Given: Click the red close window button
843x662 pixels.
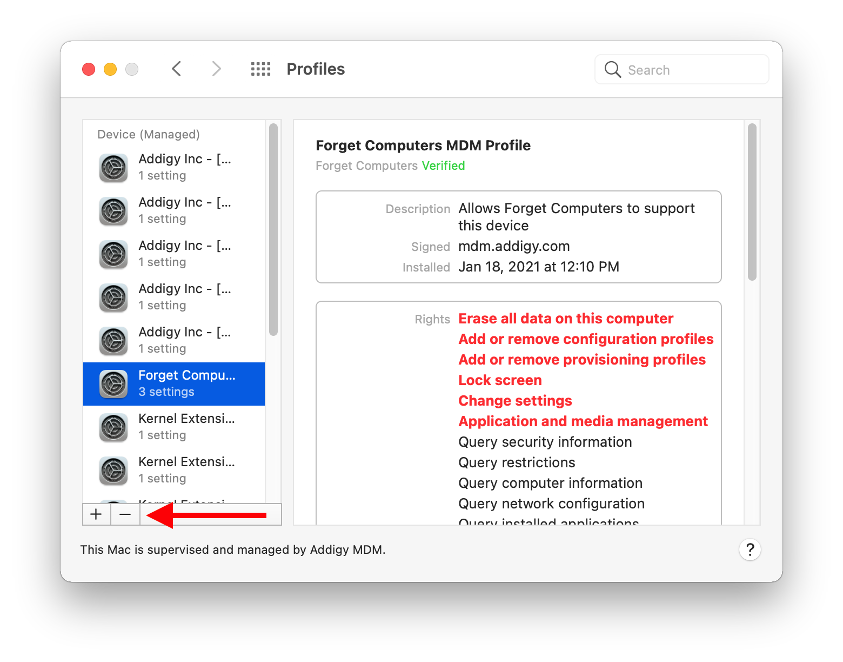Looking at the screenshot, I should (89, 69).
